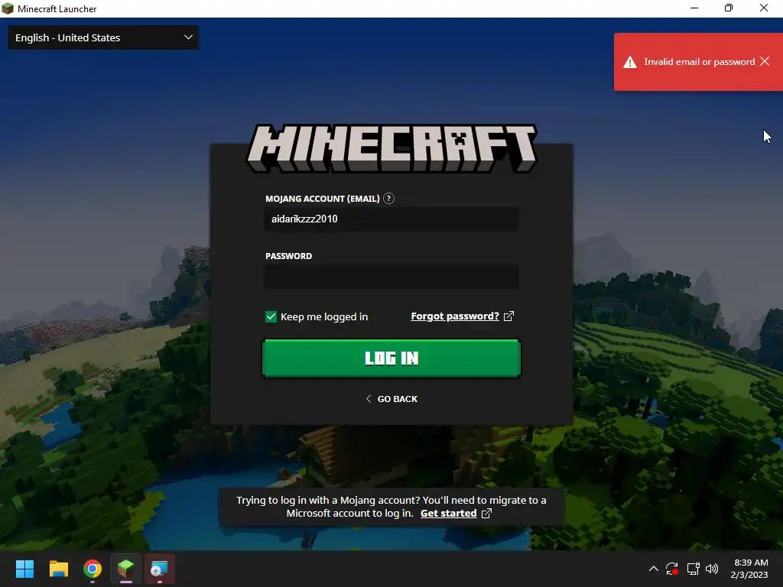Open the language dropdown English - United States
Screen dimensions: 783x587
[103, 37]
